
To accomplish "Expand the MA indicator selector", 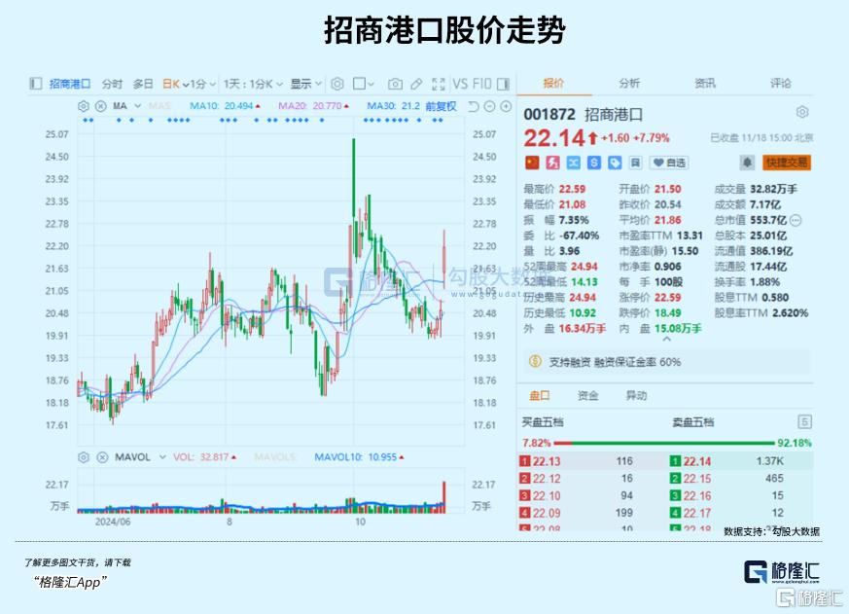I will pos(137,106).
